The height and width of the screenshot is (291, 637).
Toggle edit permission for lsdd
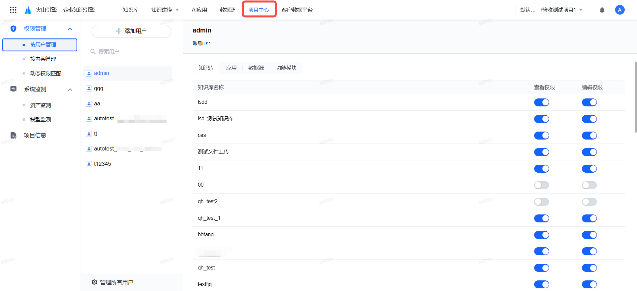coord(589,102)
